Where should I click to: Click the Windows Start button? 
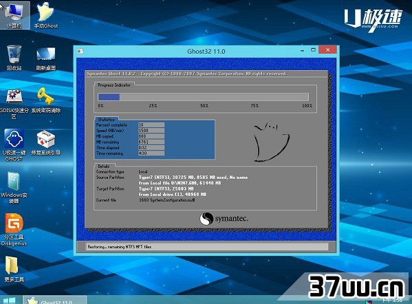(10, 300)
